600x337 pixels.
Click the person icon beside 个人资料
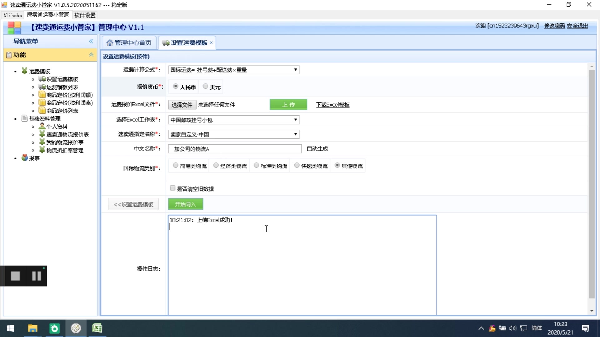tap(42, 126)
